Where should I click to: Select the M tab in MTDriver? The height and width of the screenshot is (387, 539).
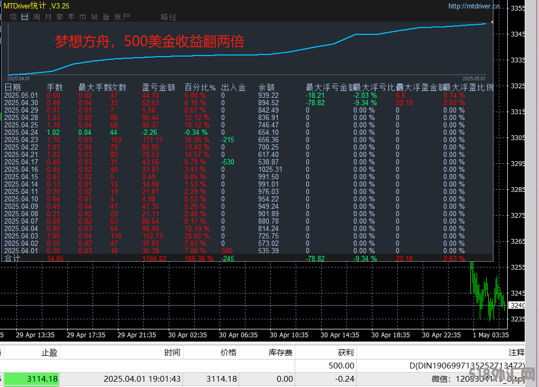tap(94, 17)
